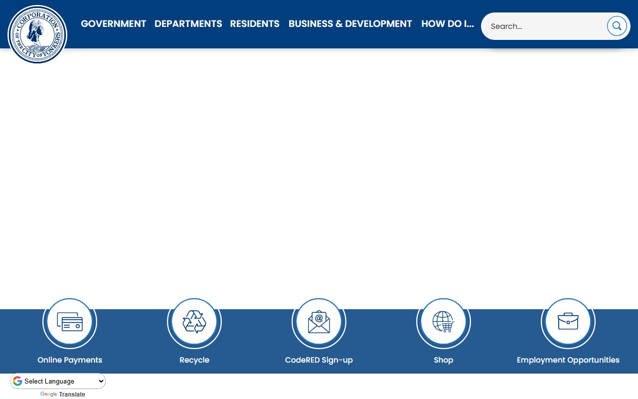Go to the Employment Opportunities text link
The height and width of the screenshot is (399, 638).
point(568,360)
